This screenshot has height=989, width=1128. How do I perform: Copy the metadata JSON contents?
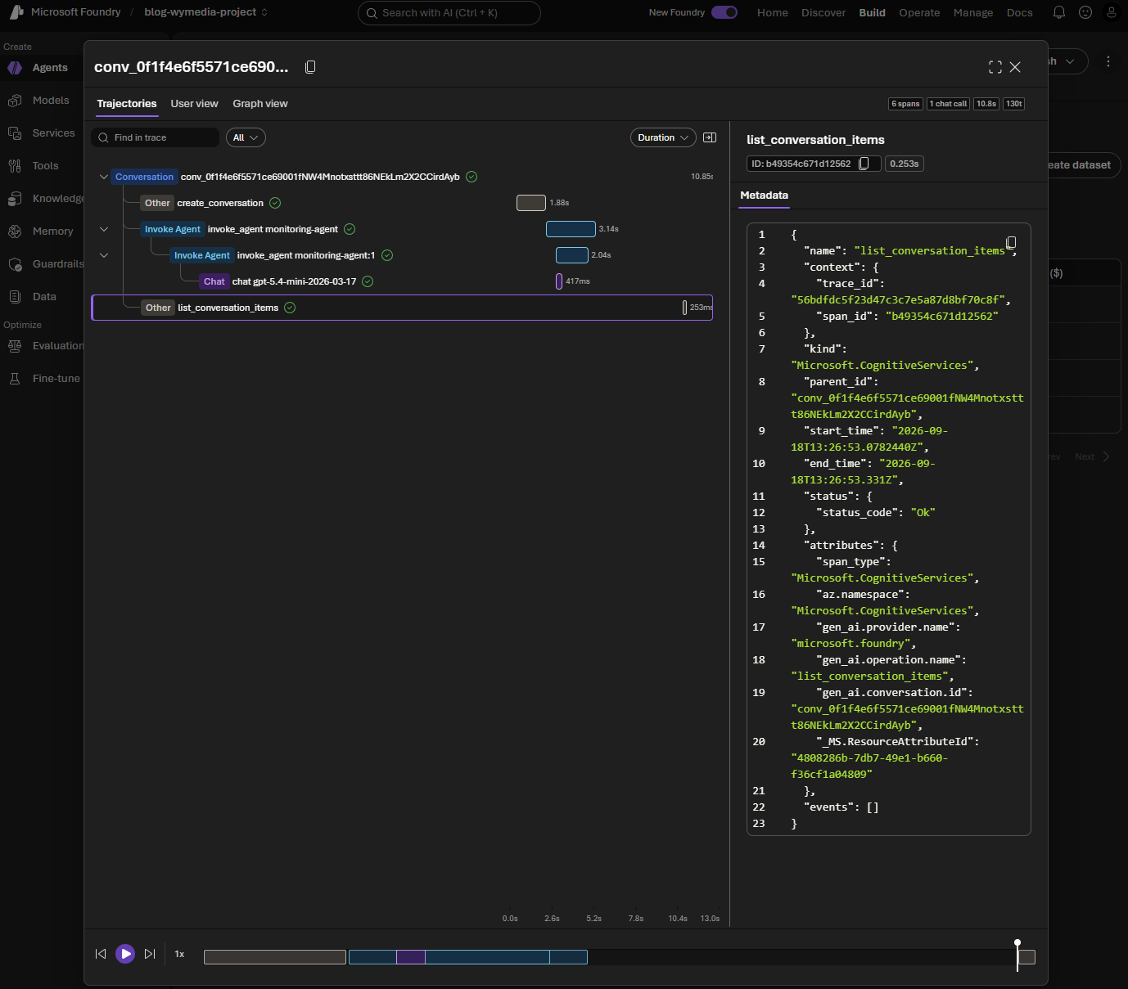[1011, 242]
